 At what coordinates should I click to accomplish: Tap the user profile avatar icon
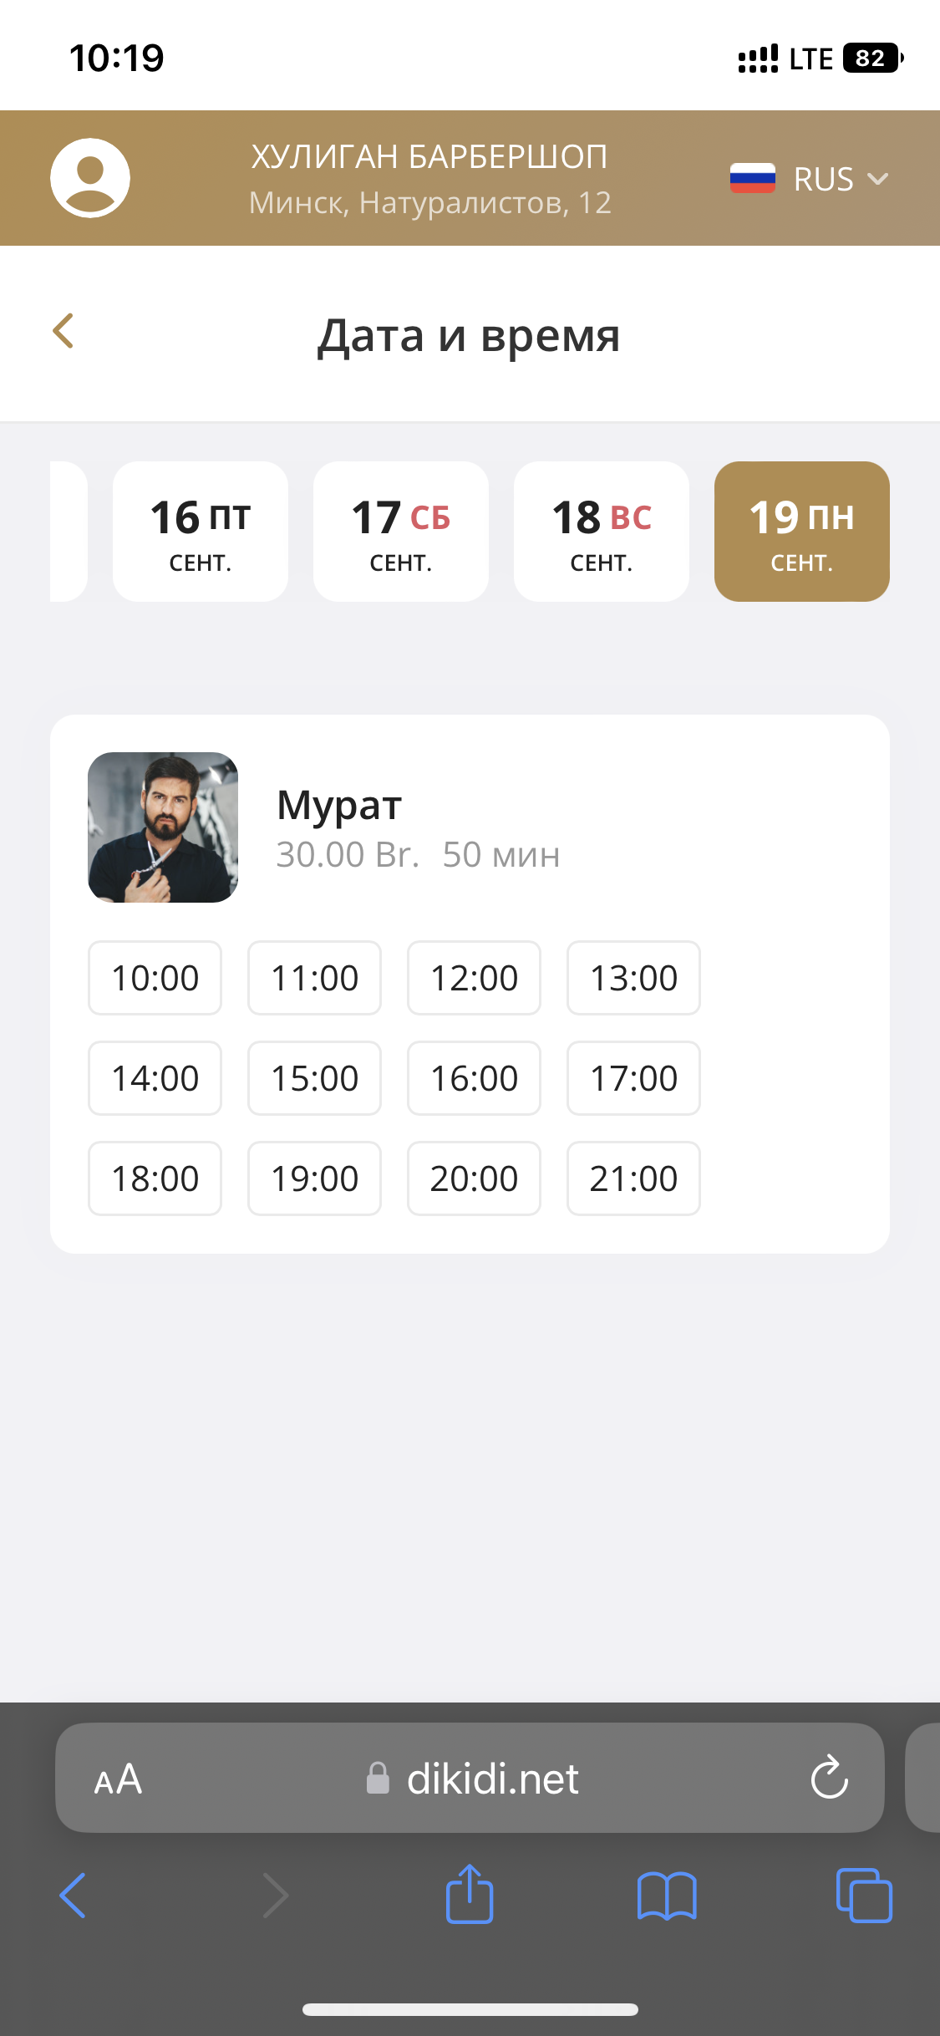click(x=90, y=178)
